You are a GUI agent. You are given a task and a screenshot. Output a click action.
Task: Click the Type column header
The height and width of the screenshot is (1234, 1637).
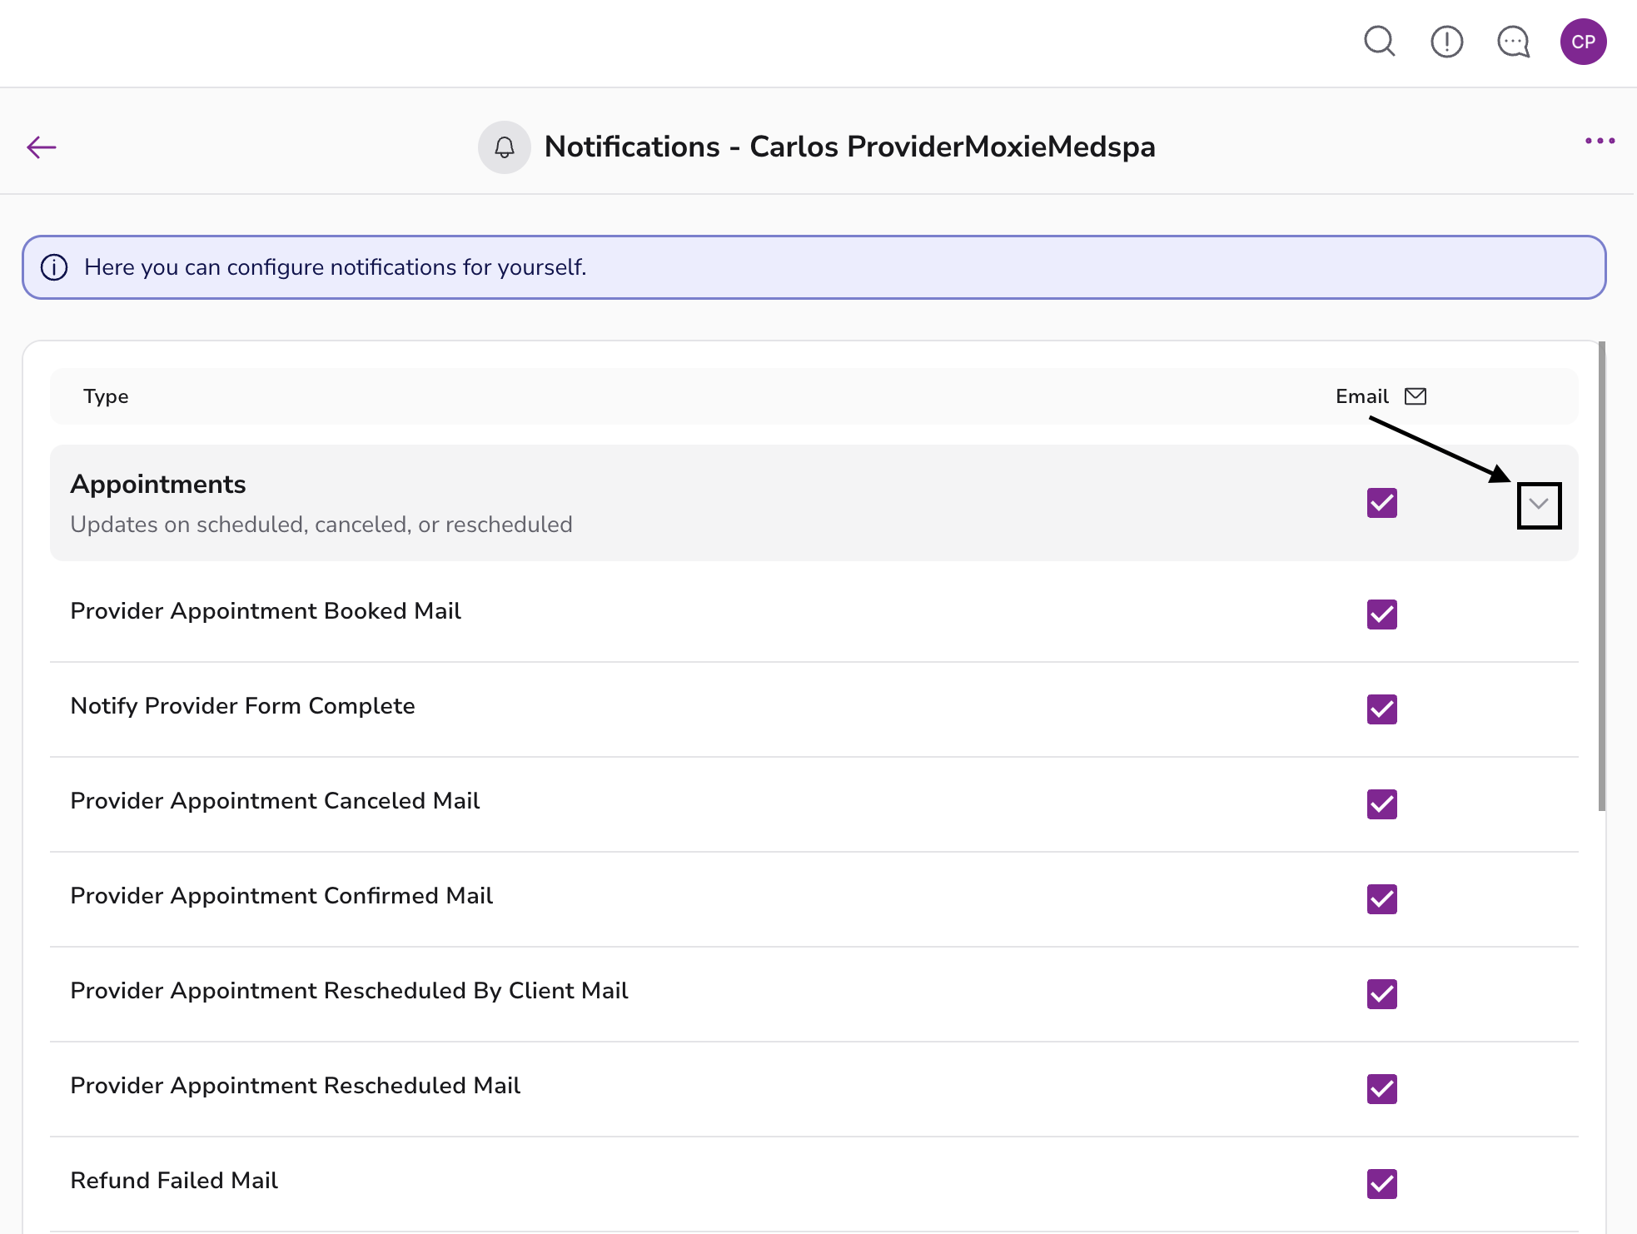(x=106, y=396)
